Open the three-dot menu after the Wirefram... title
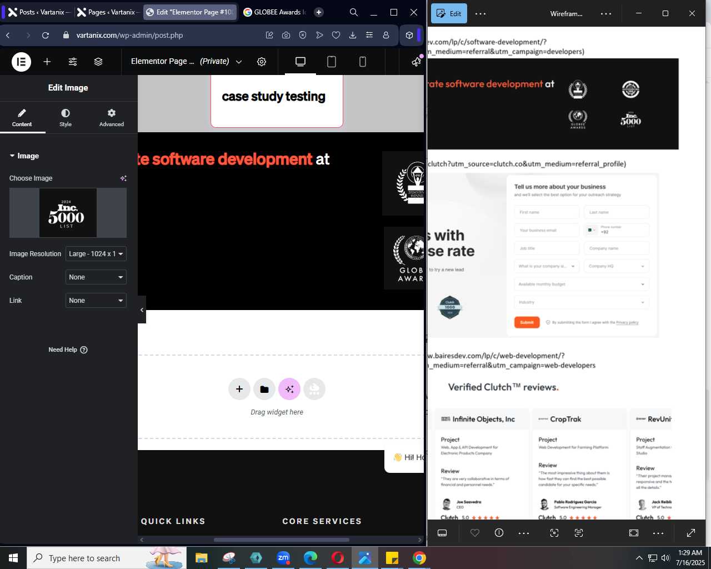Screen dimensions: 711x569 (607, 13)
